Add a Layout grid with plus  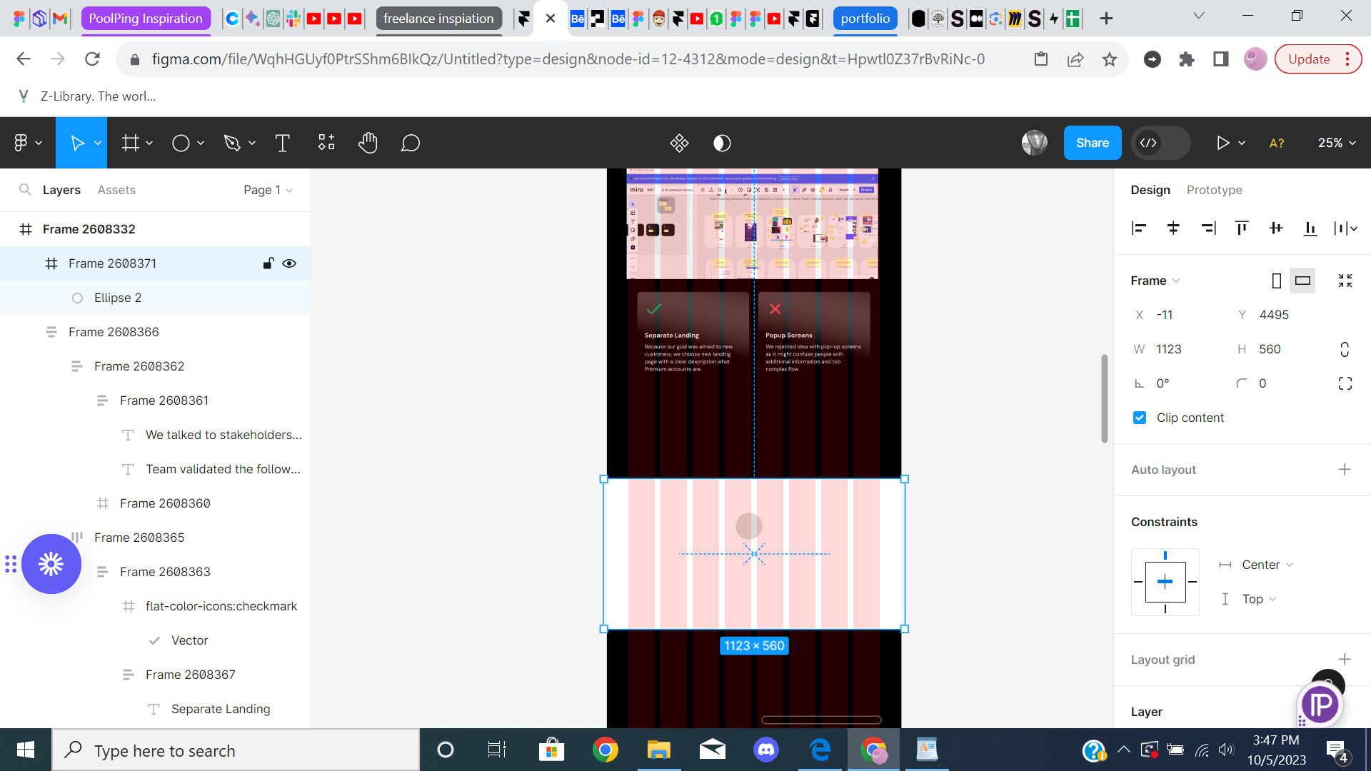(1345, 659)
